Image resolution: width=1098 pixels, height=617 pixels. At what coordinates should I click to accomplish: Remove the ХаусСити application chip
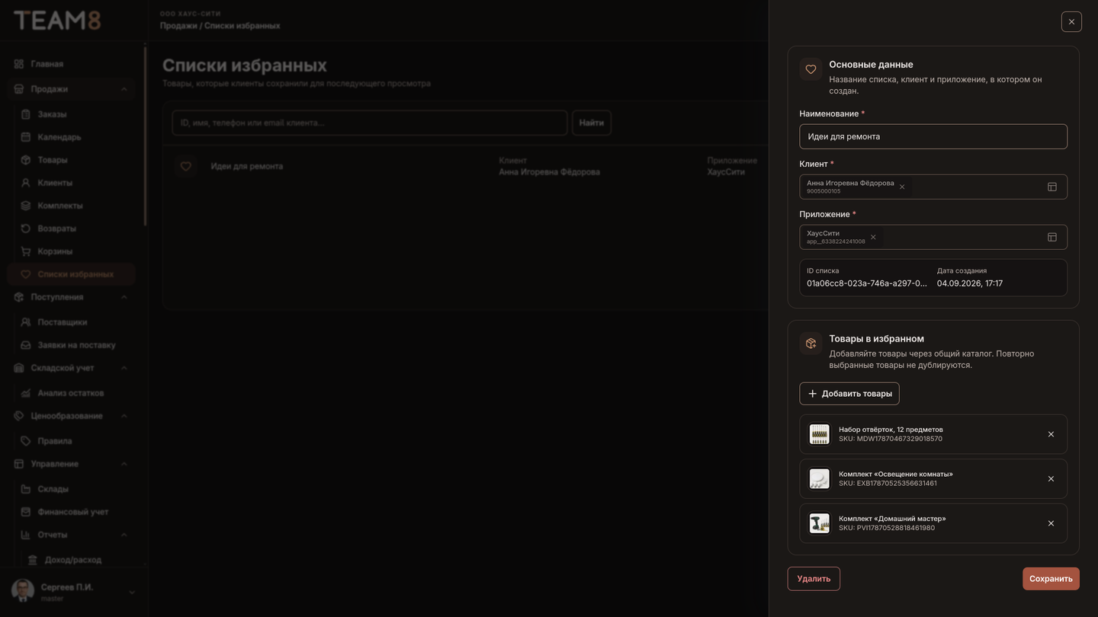coord(873,237)
